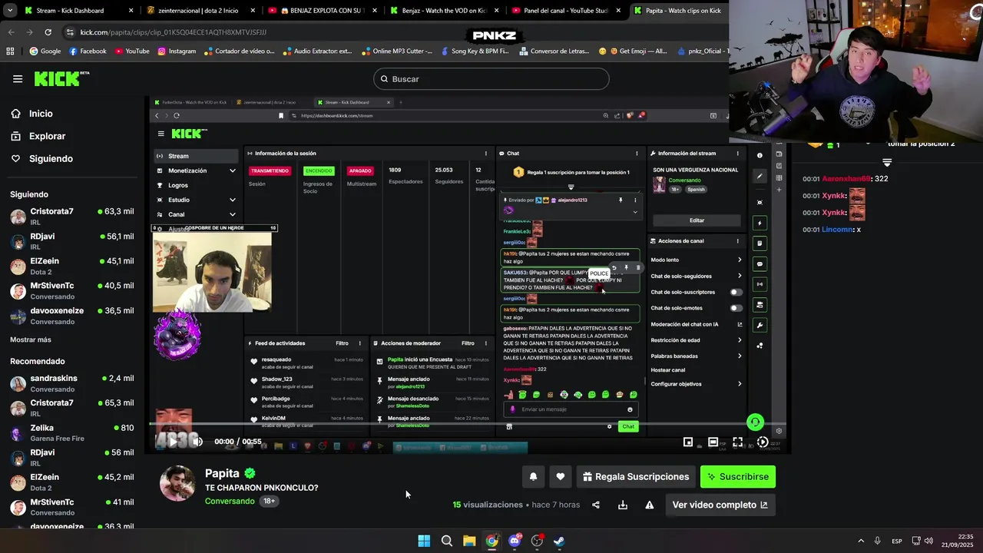This screenshot has width=983, height=553.
Task: Open MrStivenTc in the Siguiendo list
Action: point(72,290)
